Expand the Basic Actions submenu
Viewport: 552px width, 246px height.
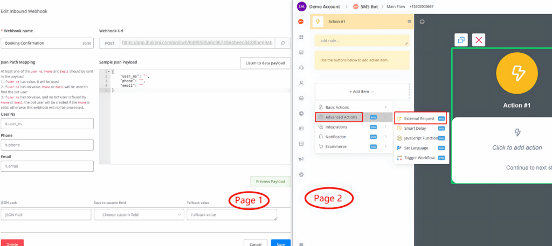pyautogui.click(x=354, y=108)
